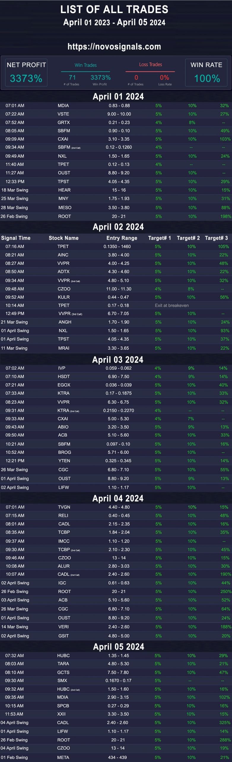The image size is (232, 762).
Task: Click the CXAI 103% target value
Action: (x=225, y=139)
